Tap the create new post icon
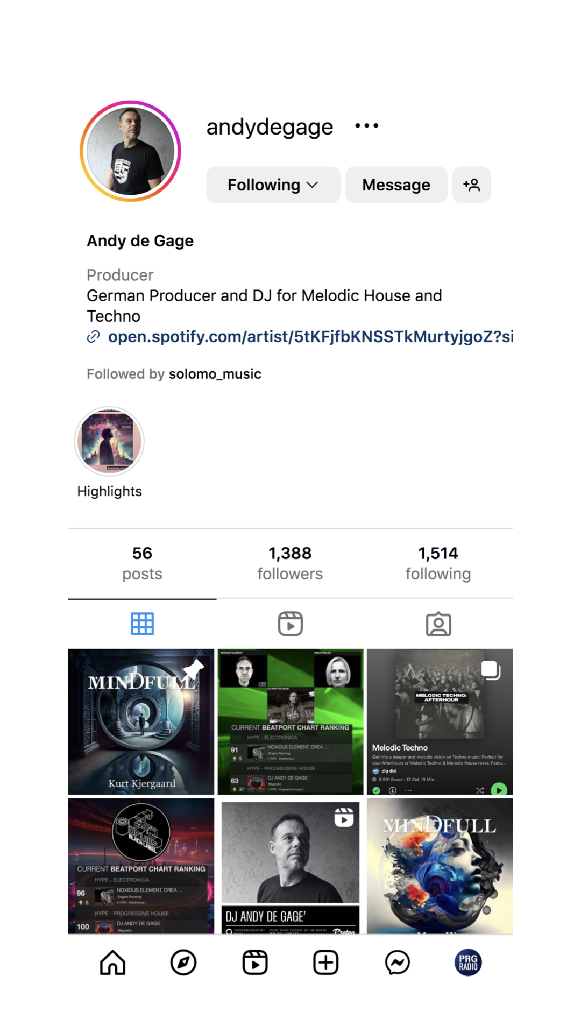The image size is (581, 1033). pos(326,963)
